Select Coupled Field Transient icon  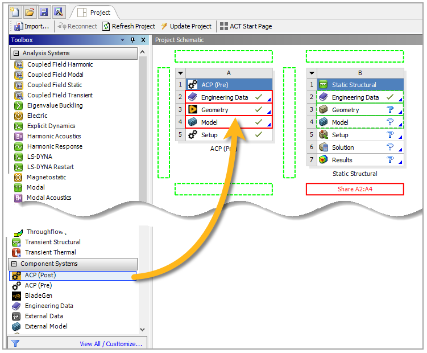click(x=19, y=95)
